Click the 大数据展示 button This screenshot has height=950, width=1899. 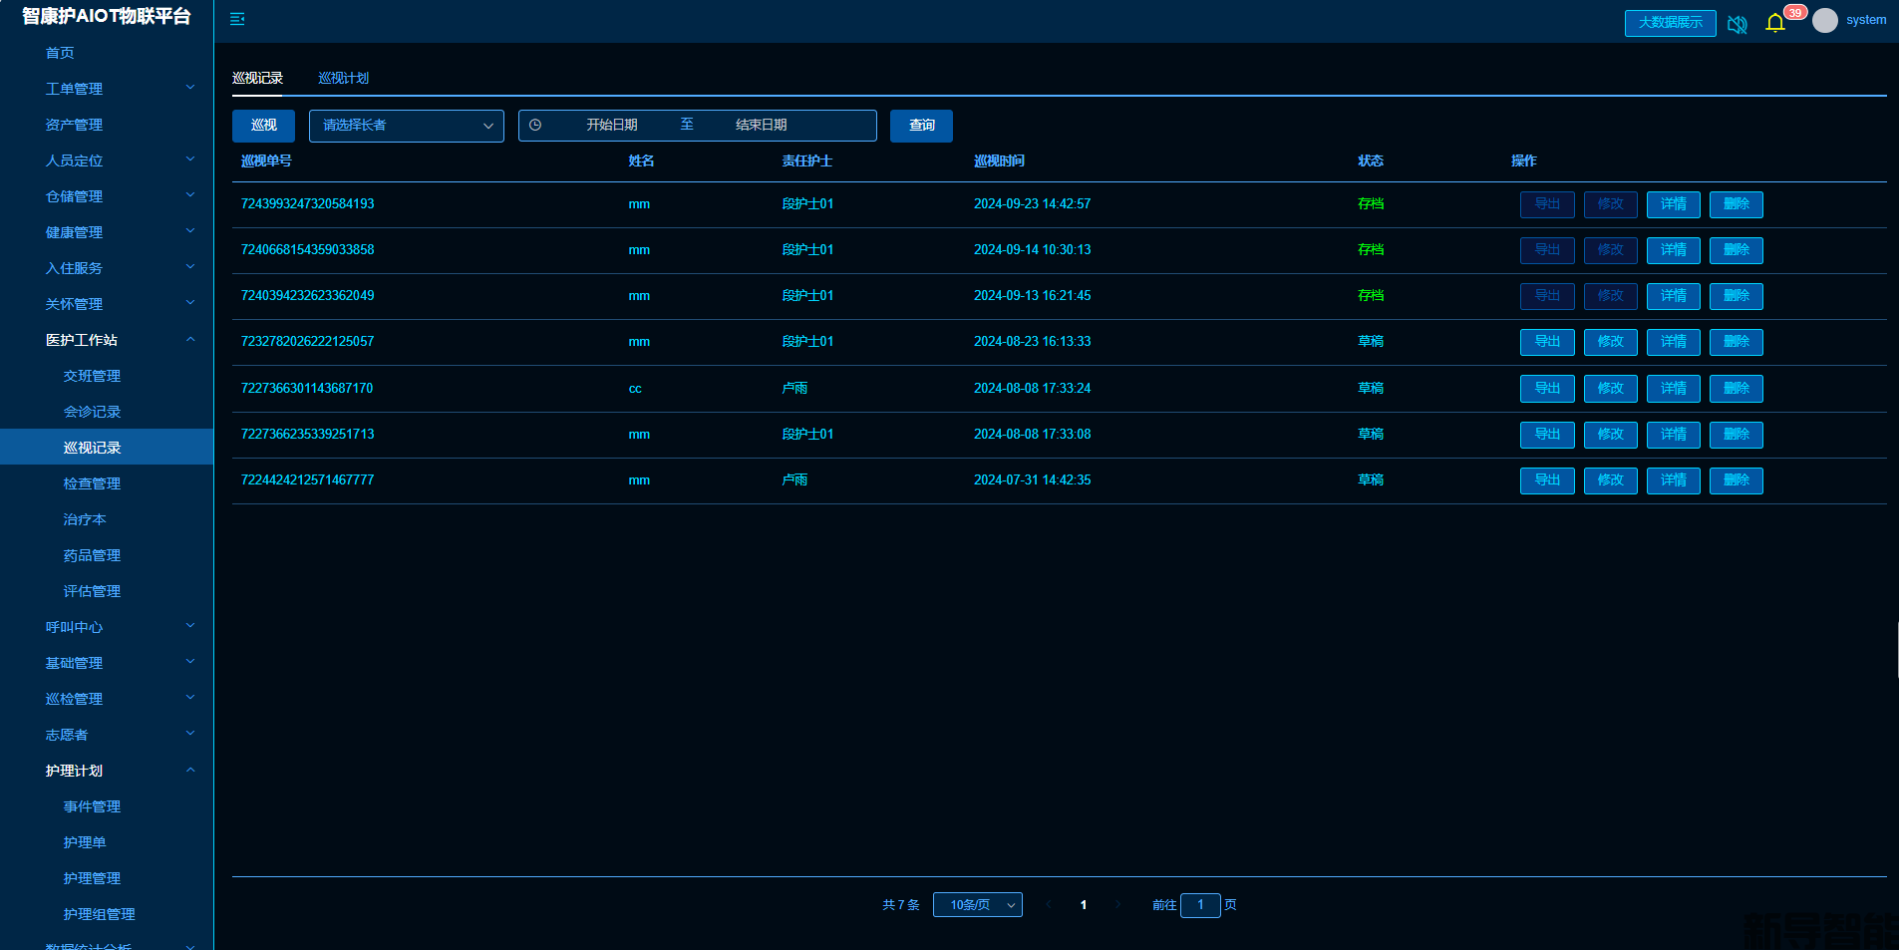(1670, 23)
